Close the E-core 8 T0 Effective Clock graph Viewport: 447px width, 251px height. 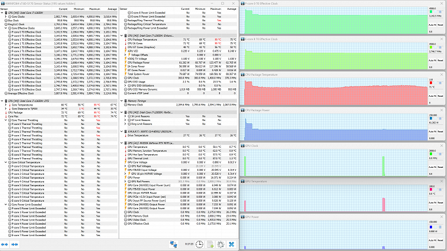pyautogui.click(x=442, y=39)
